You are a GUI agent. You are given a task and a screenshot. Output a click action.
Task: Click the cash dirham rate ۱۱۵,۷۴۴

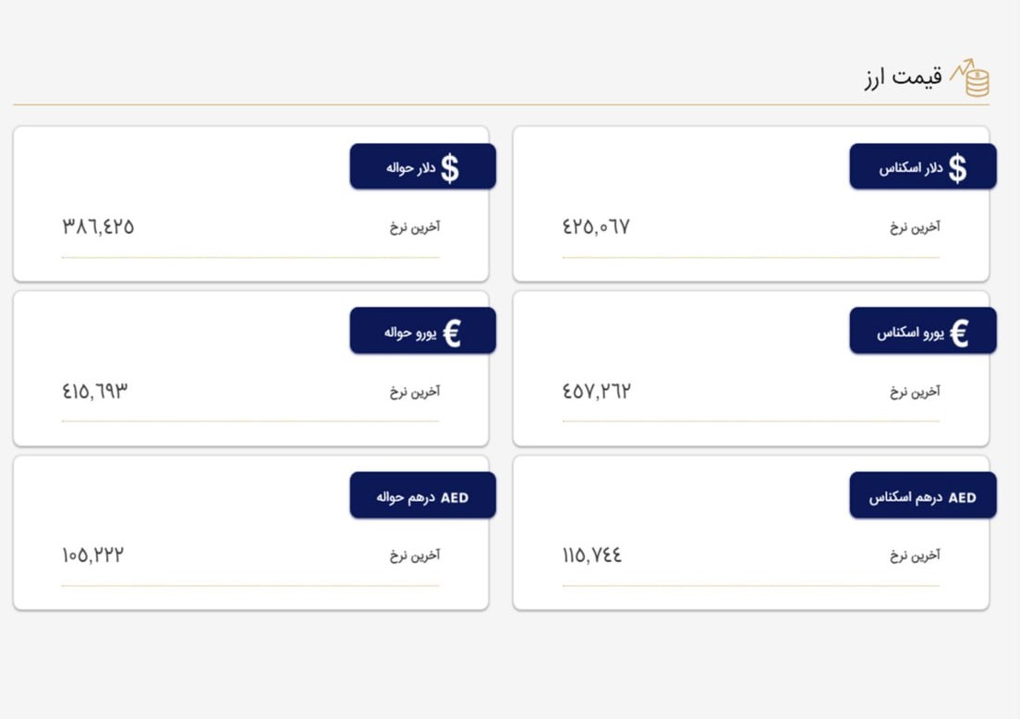click(x=592, y=555)
